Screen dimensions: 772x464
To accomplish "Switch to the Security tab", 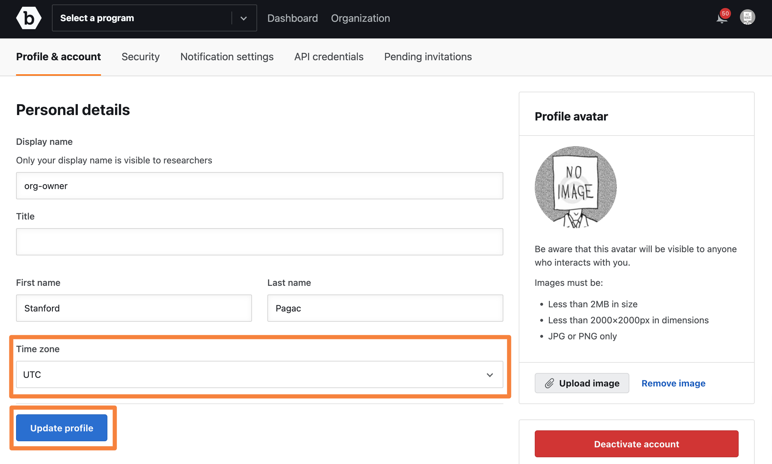I will [141, 56].
